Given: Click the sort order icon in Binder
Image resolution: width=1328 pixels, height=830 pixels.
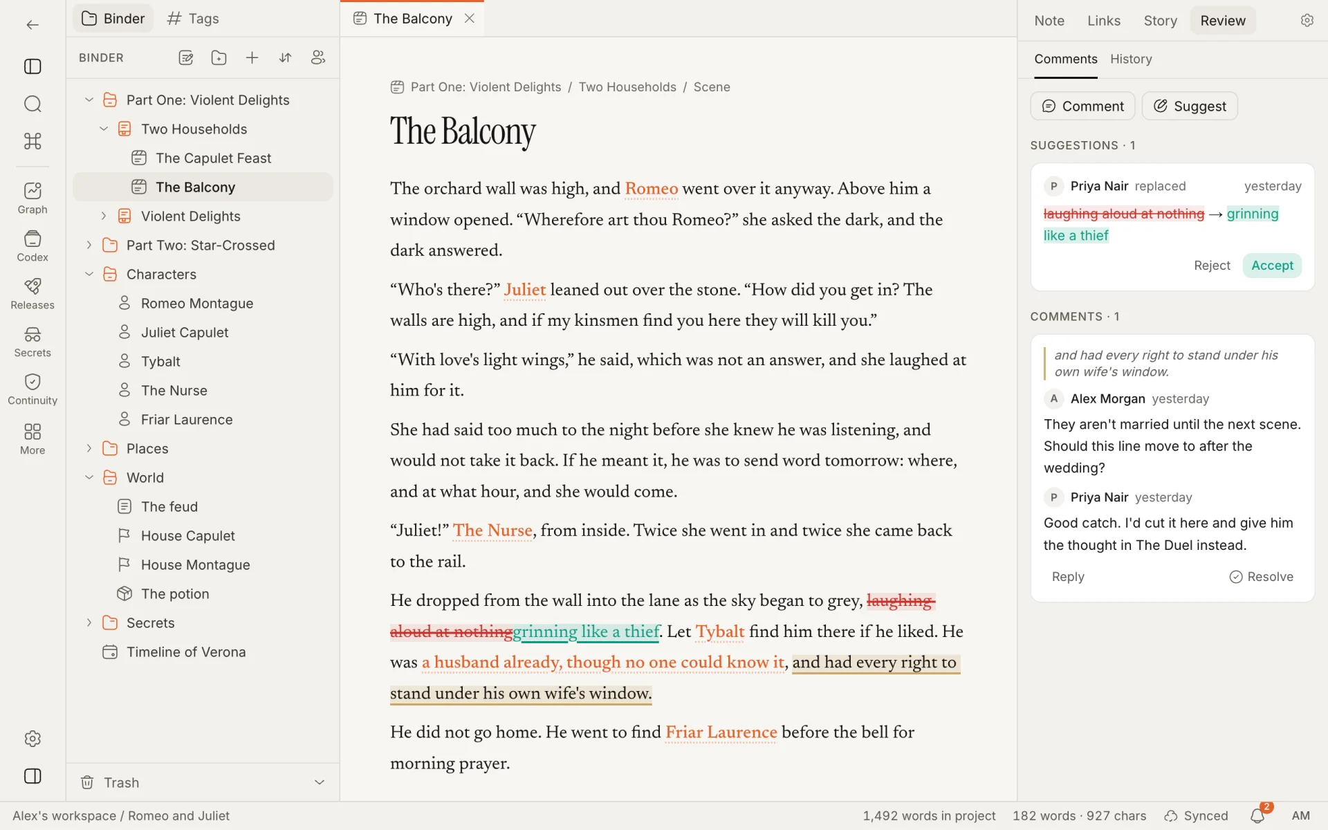Looking at the screenshot, I should (286, 57).
